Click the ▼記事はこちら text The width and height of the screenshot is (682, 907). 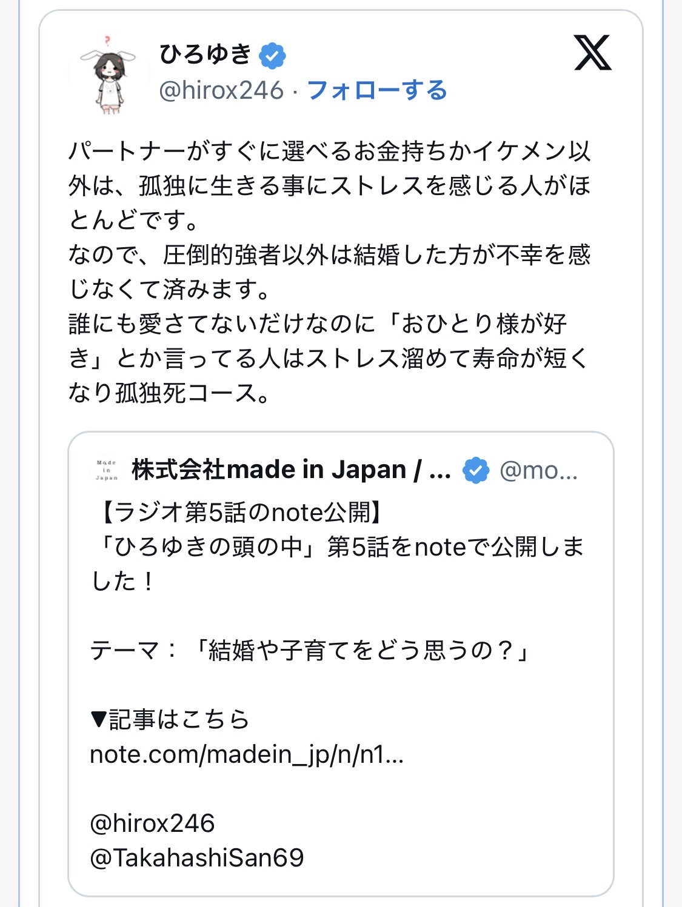[170, 720]
